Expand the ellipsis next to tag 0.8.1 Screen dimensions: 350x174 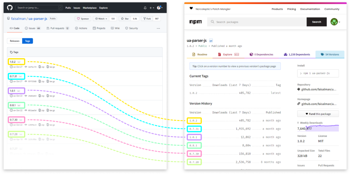tap(19, 105)
